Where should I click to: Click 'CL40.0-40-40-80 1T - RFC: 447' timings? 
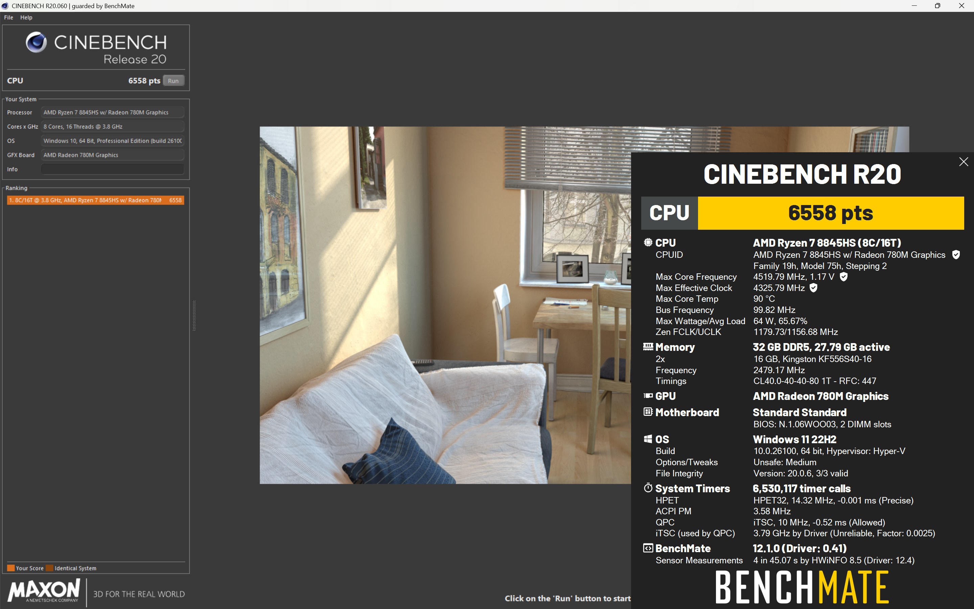coord(815,381)
